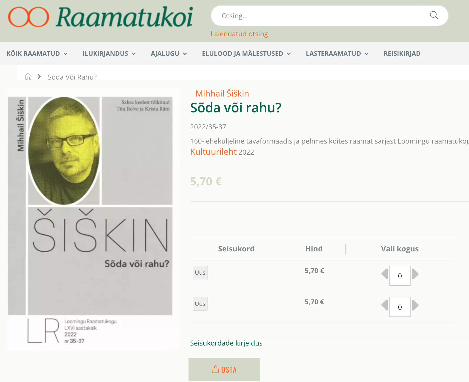Viewport: 469px width, 382px height.
Task: Click the book cover image
Action: pyautogui.click(x=94, y=220)
